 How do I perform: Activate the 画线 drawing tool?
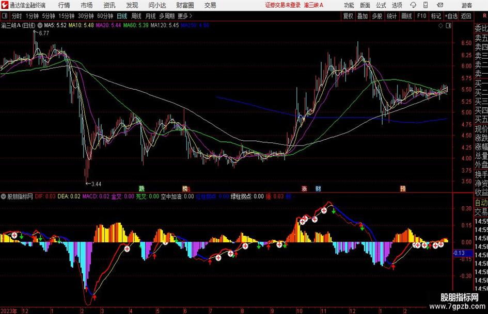click(406, 16)
